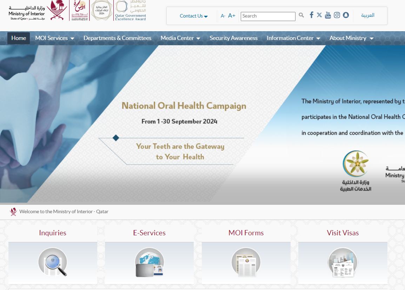
Task: Click the MOI Forms document icon
Action: (x=246, y=262)
